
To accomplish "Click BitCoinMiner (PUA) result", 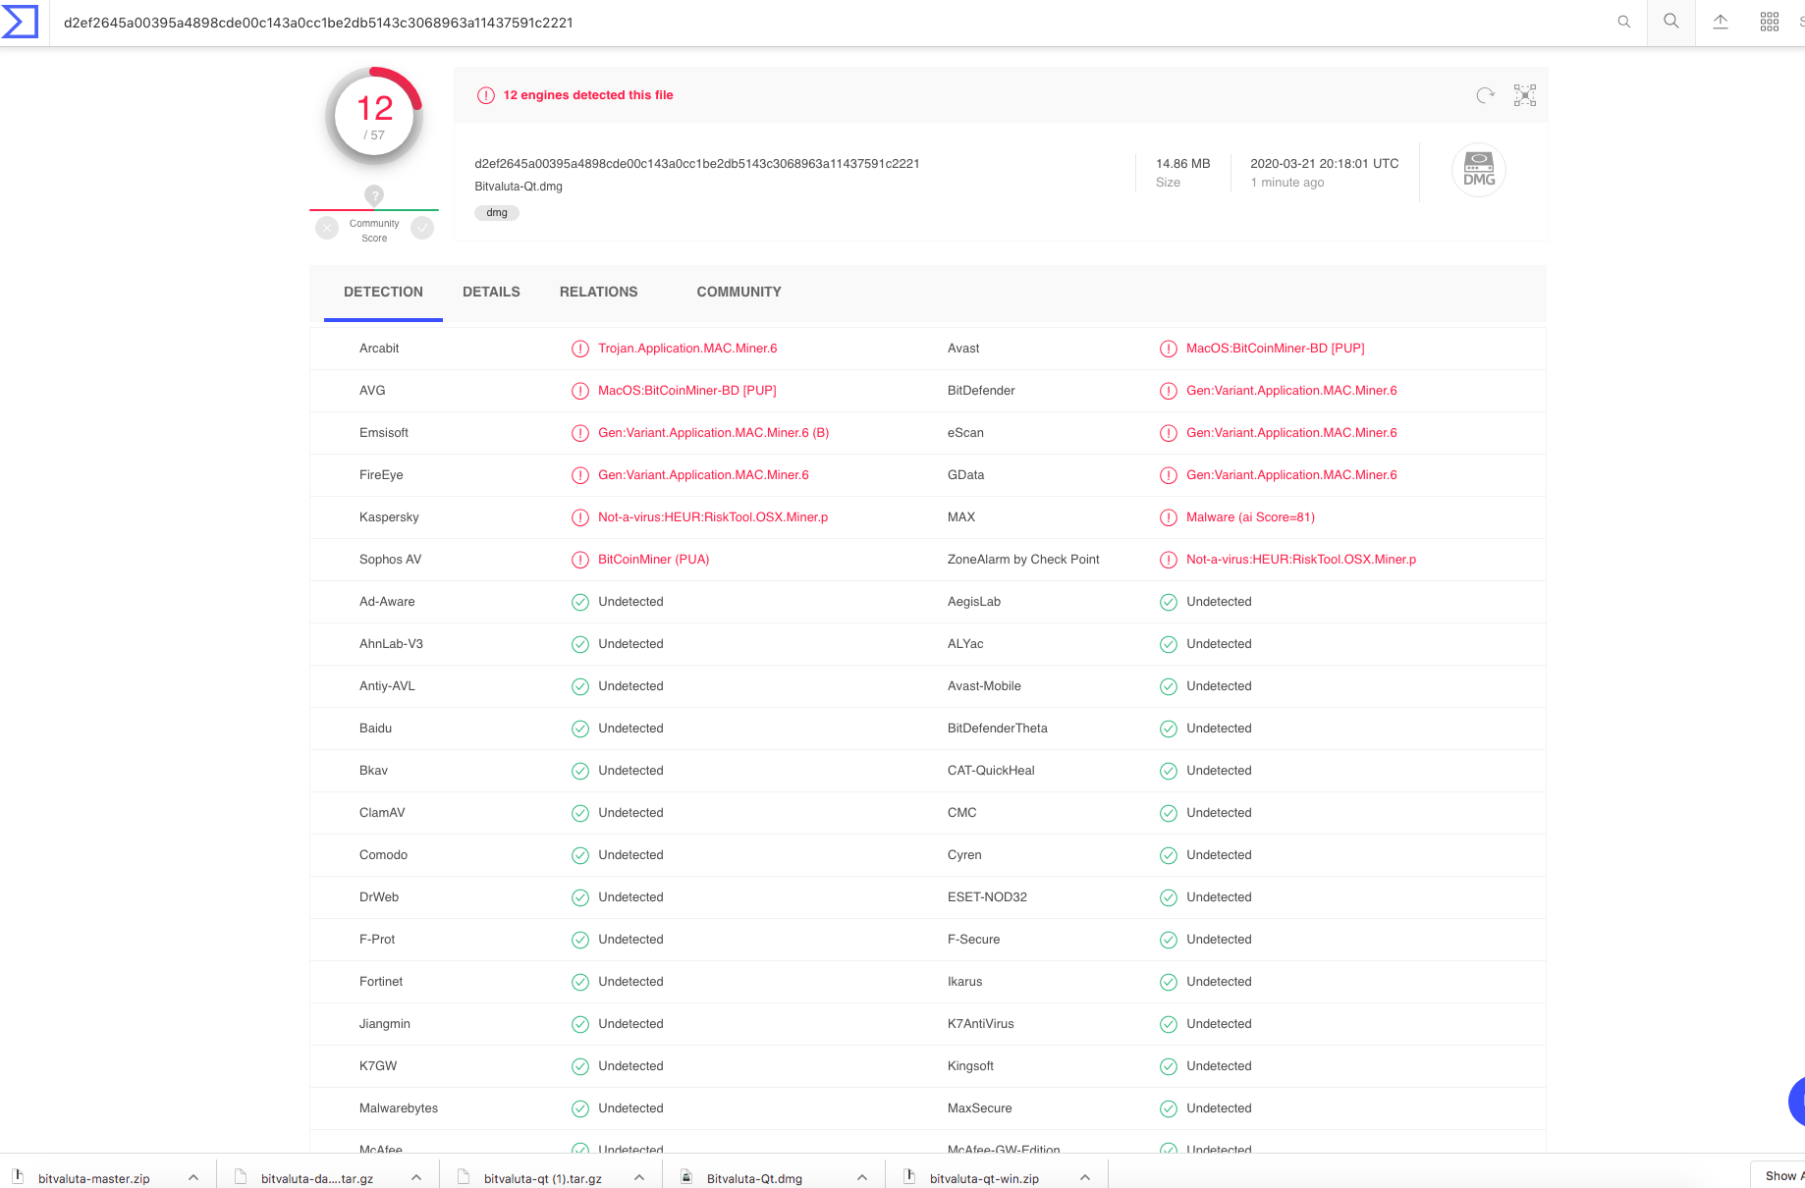I will (654, 560).
